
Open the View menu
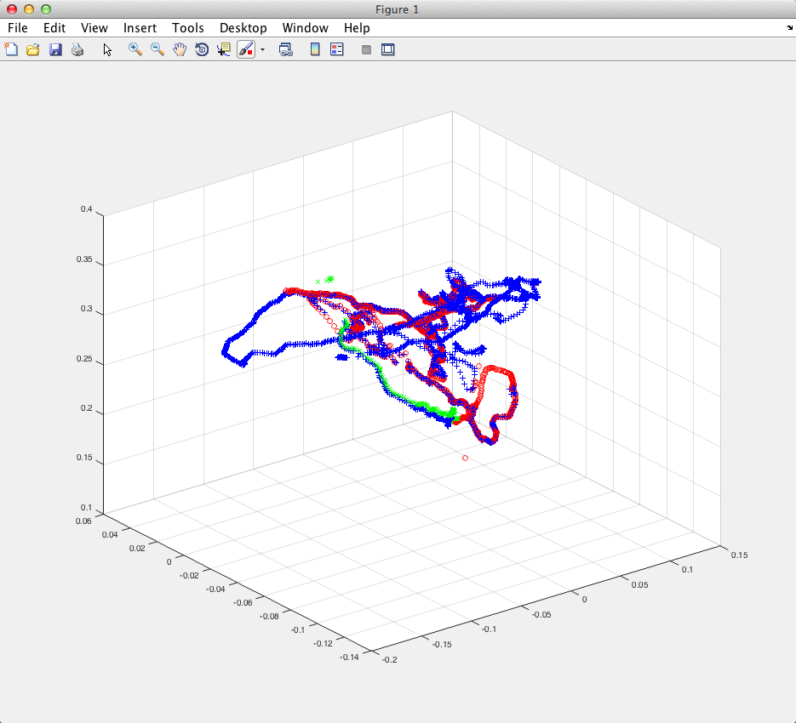pos(94,28)
